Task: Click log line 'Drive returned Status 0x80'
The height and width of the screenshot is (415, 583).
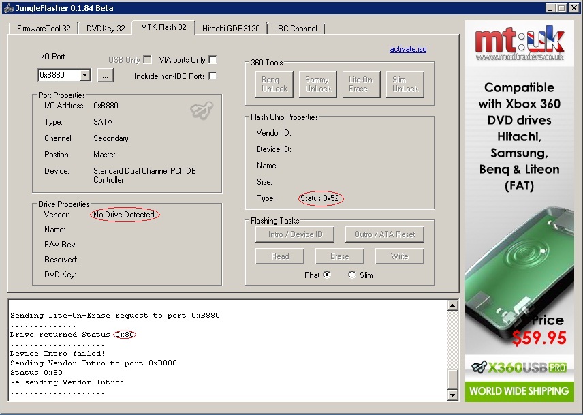Action: tap(72, 335)
